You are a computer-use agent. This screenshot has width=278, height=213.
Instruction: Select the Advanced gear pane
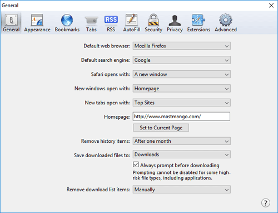(226, 23)
